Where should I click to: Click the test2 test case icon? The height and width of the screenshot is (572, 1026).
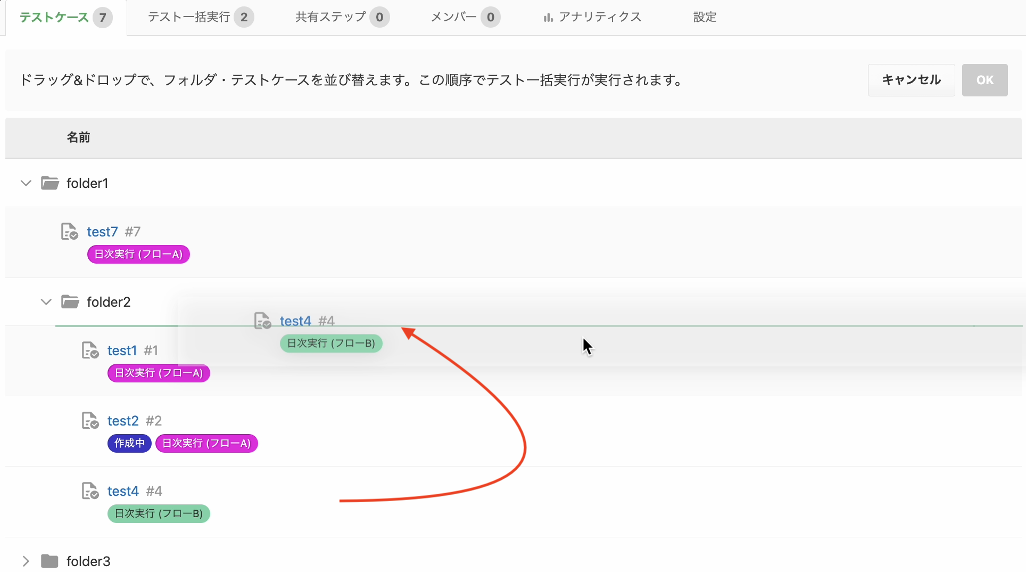pyautogui.click(x=90, y=421)
